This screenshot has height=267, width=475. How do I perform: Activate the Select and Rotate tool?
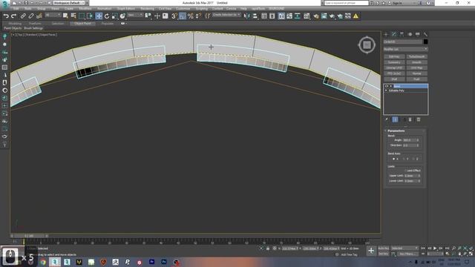(x=107, y=16)
